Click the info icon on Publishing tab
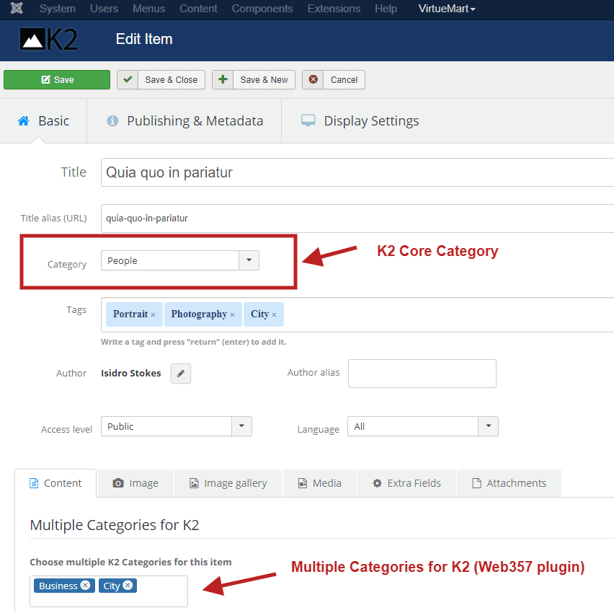The height and width of the screenshot is (613, 614). pos(112,120)
